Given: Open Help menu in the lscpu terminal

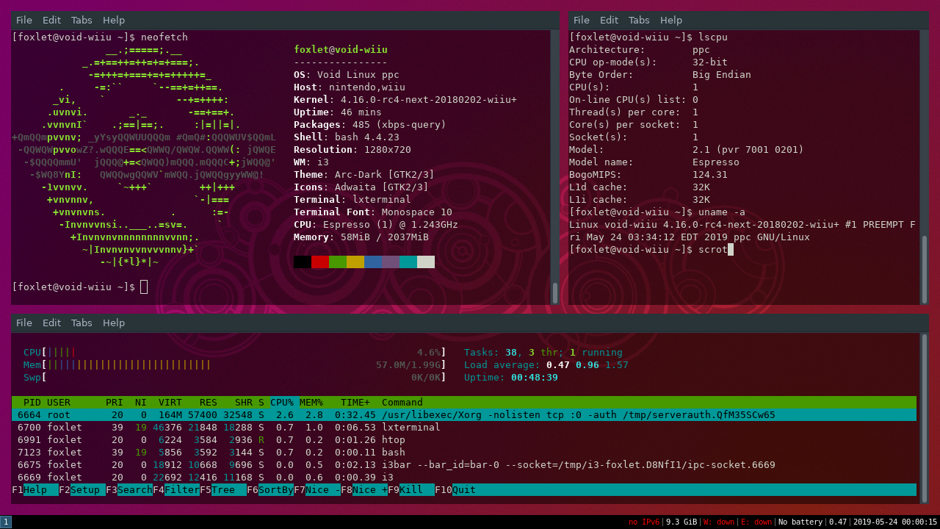Looking at the screenshot, I should (x=671, y=21).
